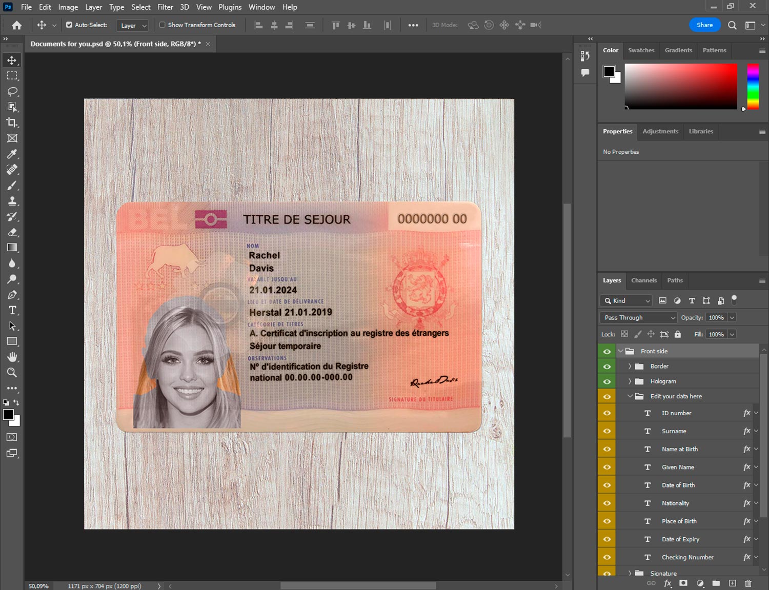
Task: Enable Show Transform Controls checkbox
Action: 162,25
